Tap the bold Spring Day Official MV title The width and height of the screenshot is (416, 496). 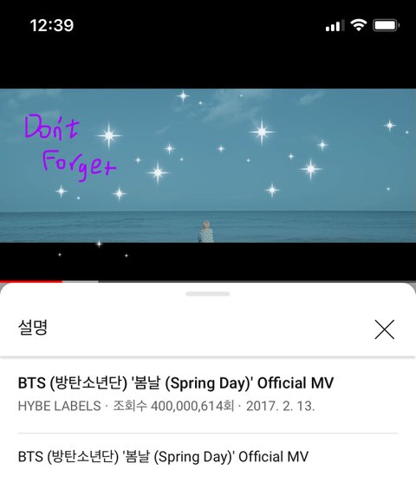[x=176, y=383]
